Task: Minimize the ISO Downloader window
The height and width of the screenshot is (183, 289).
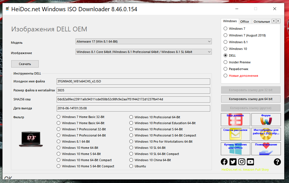Action: point(237,9)
